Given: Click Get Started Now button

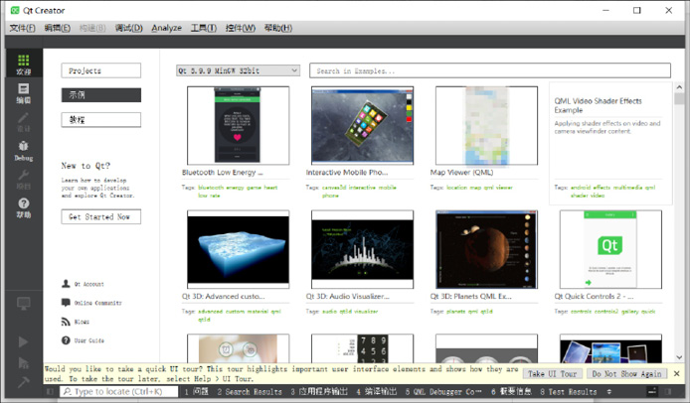Looking at the screenshot, I should (101, 216).
